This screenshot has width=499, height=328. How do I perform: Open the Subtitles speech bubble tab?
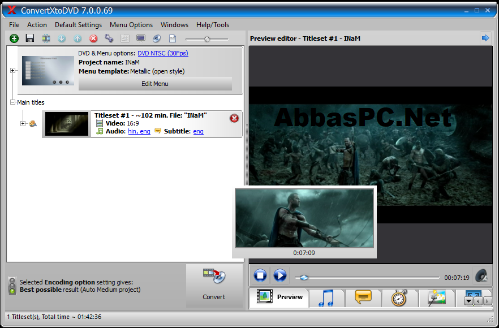click(x=363, y=297)
